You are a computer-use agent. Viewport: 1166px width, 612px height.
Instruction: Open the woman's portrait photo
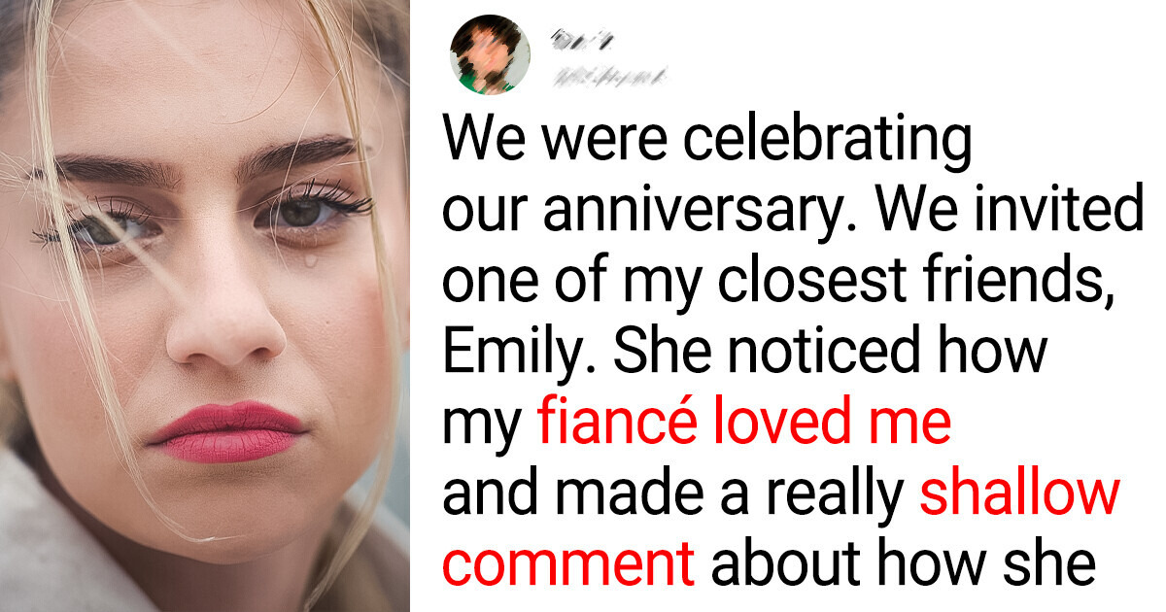[x=205, y=306]
